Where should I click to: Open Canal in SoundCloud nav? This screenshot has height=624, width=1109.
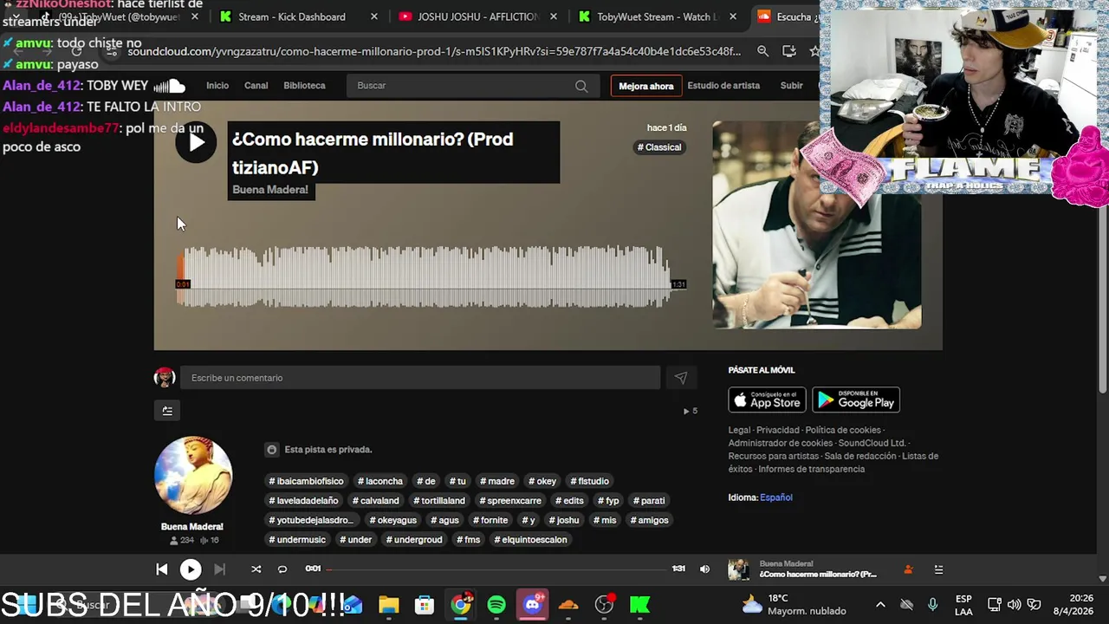(x=256, y=86)
